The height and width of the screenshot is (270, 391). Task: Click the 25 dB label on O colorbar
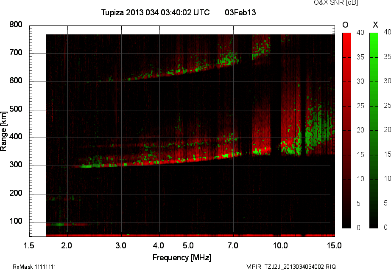(x=360, y=106)
